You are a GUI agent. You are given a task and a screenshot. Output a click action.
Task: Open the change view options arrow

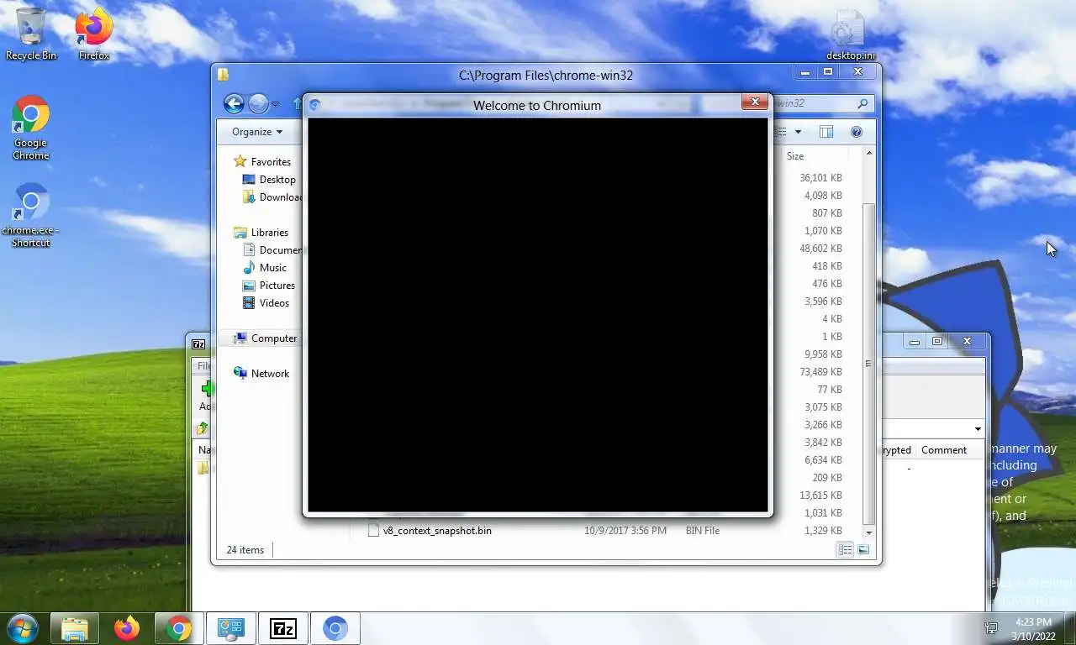[x=798, y=132]
